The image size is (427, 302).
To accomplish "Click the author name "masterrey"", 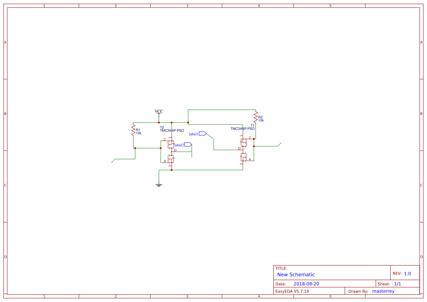I will [x=383, y=291].
